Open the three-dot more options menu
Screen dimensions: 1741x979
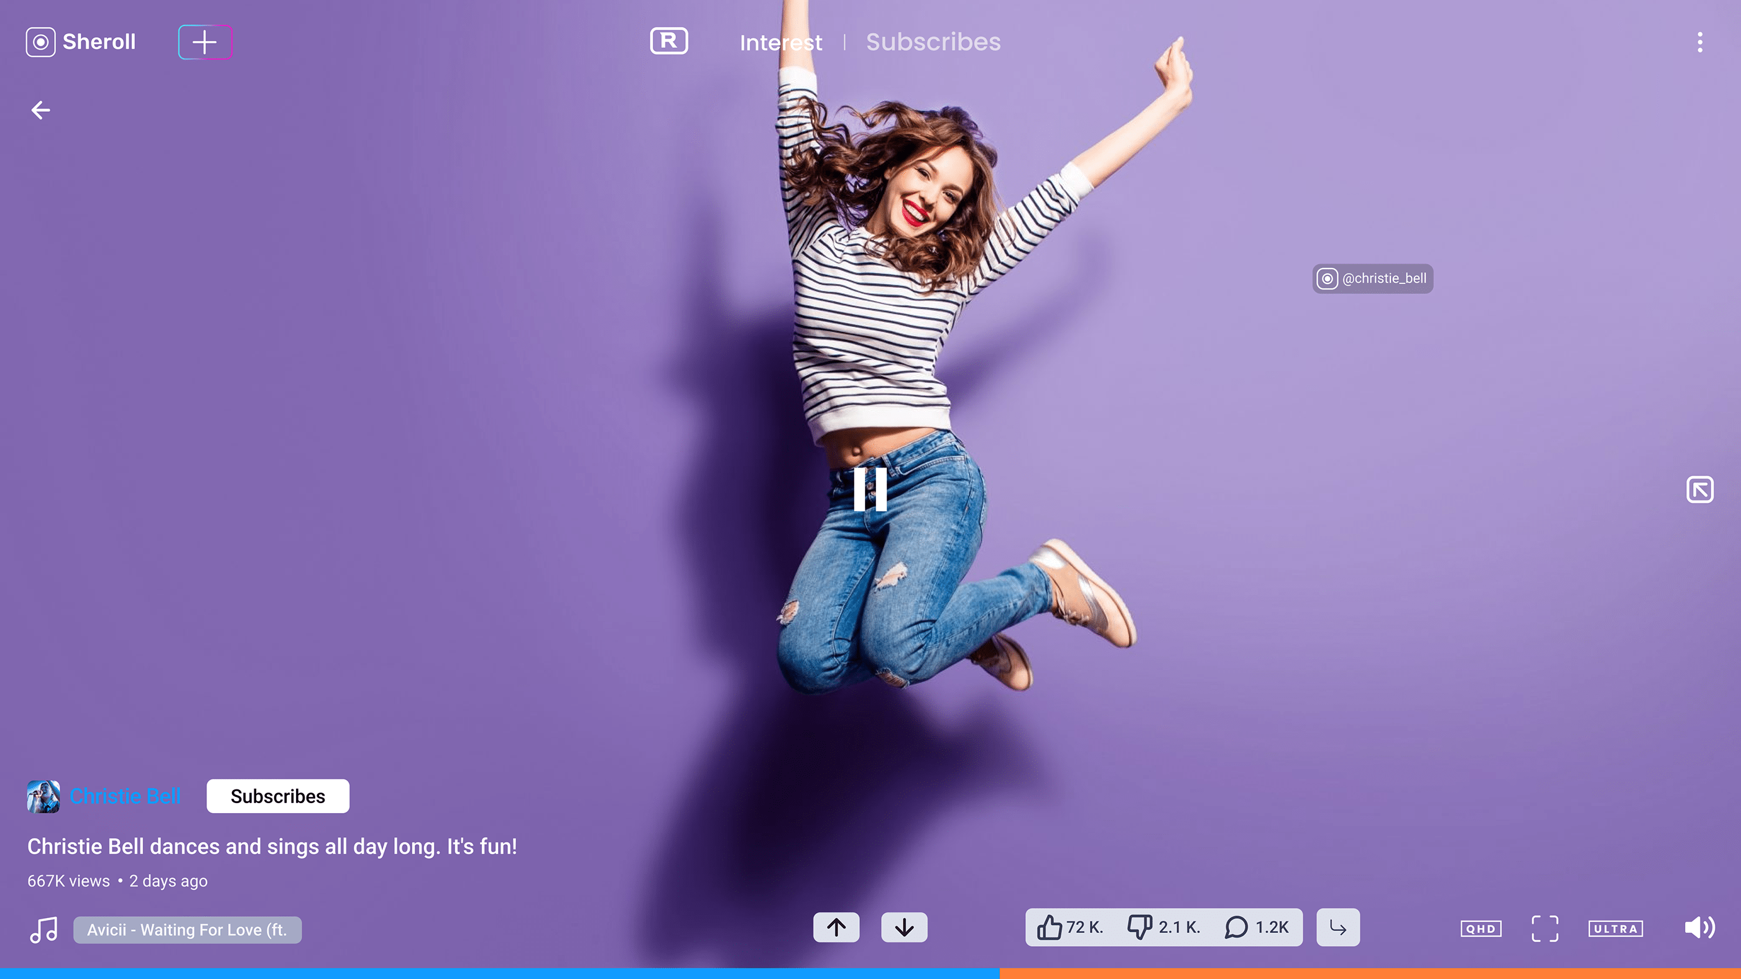coord(1699,42)
